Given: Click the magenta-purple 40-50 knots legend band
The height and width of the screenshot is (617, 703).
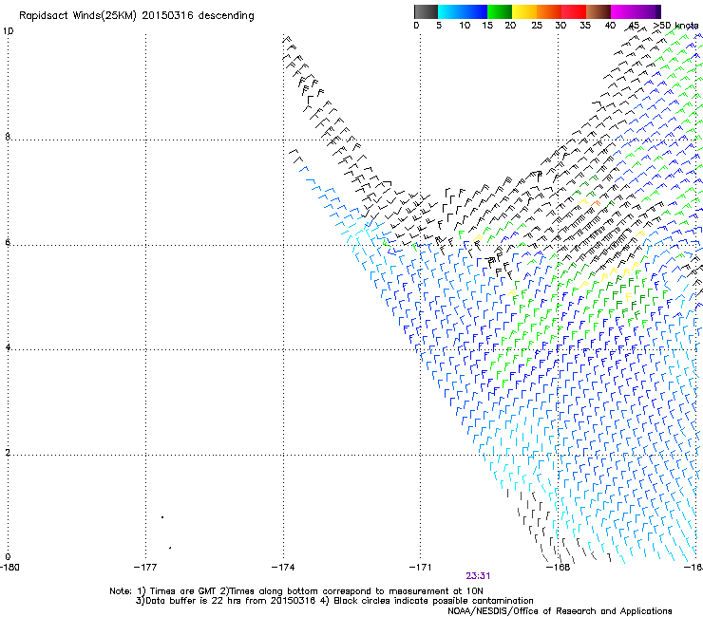Looking at the screenshot, I should [x=636, y=11].
